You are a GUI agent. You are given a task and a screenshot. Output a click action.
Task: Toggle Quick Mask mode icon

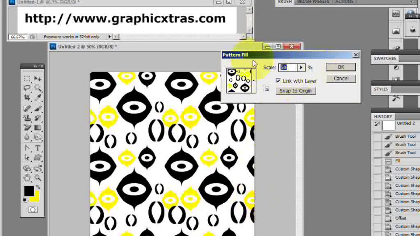33,210
